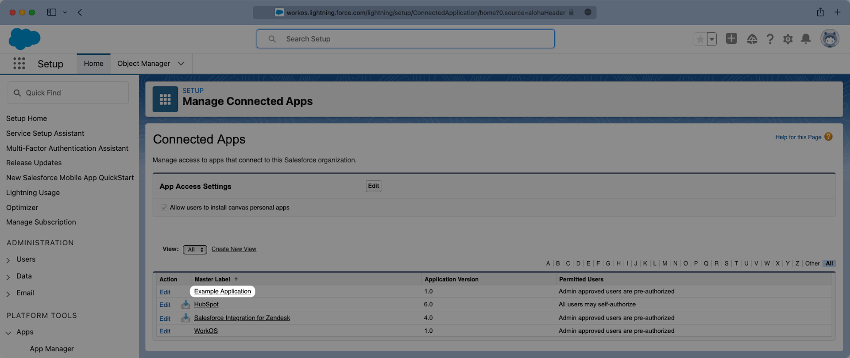Click the Salesforce cloud logo
Screen dimensions: 850x358
[x=24, y=39]
